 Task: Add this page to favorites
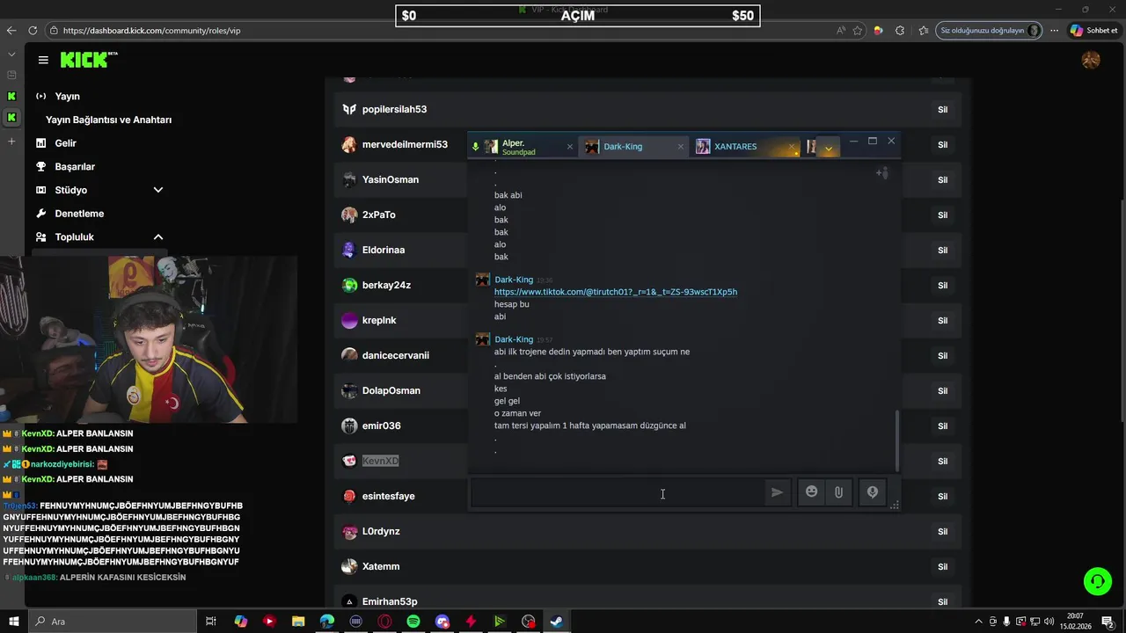point(858,30)
